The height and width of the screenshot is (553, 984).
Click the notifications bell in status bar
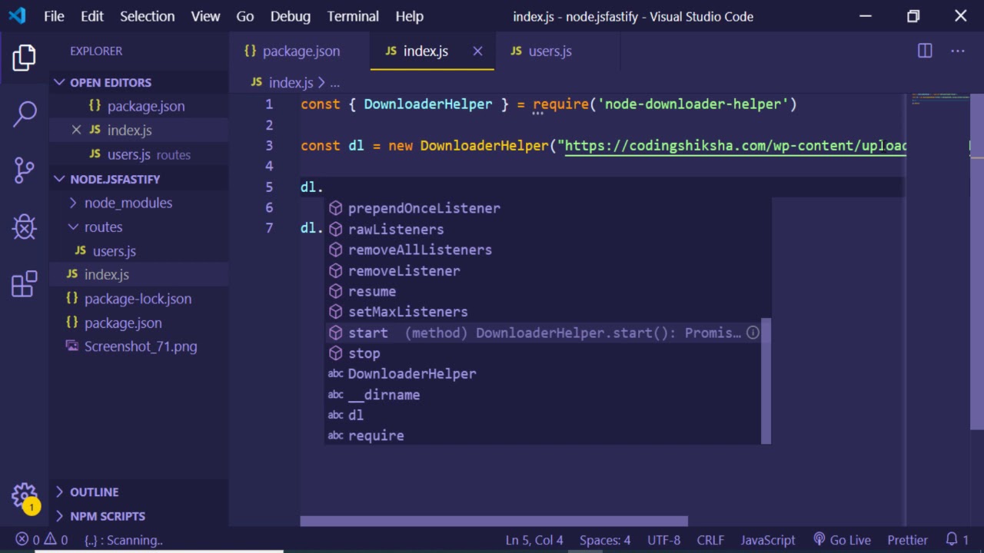[x=952, y=540]
